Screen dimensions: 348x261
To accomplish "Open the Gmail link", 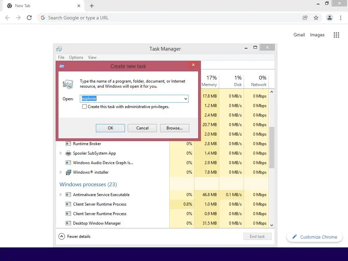I will [x=299, y=35].
